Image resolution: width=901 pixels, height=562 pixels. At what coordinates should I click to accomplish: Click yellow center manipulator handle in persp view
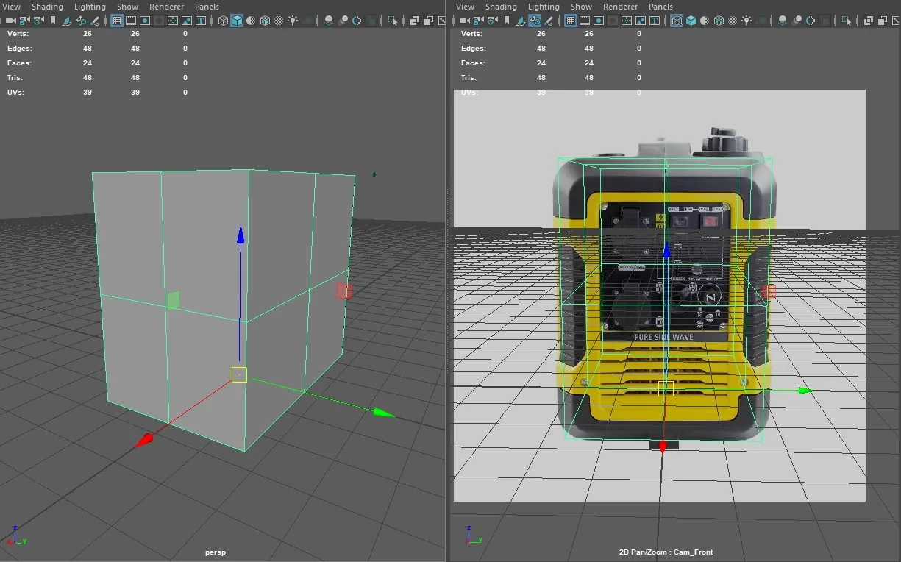(x=239, y=374)
